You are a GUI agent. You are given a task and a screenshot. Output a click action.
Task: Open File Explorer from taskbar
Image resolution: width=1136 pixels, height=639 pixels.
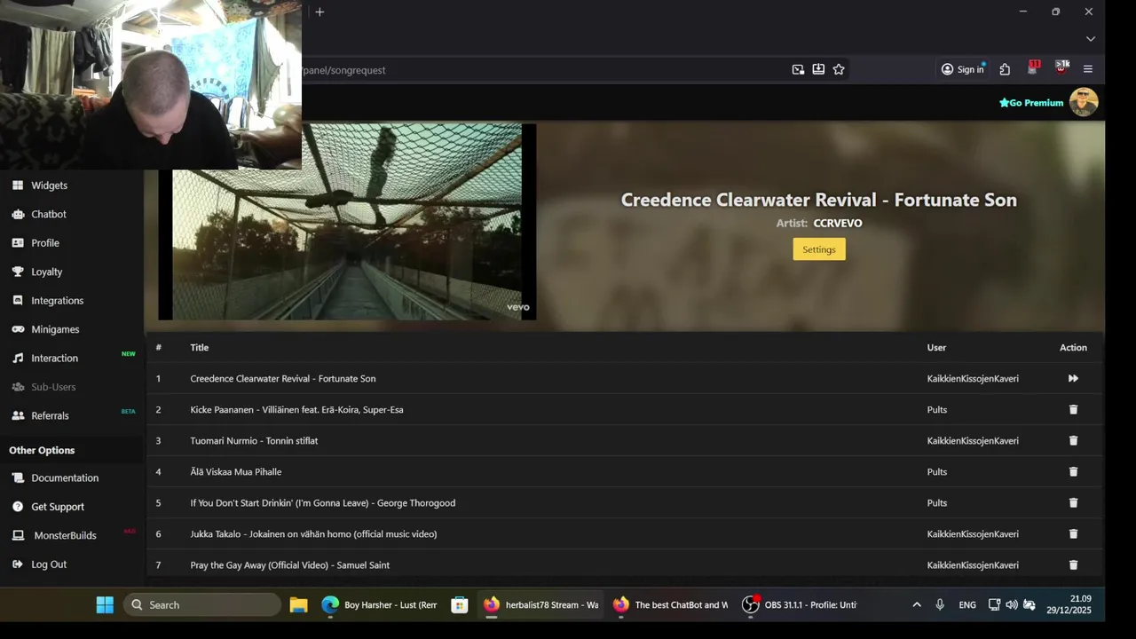click(x=298, y=604)
